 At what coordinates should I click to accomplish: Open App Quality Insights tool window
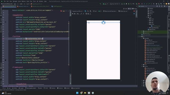(x=31, y=88)
